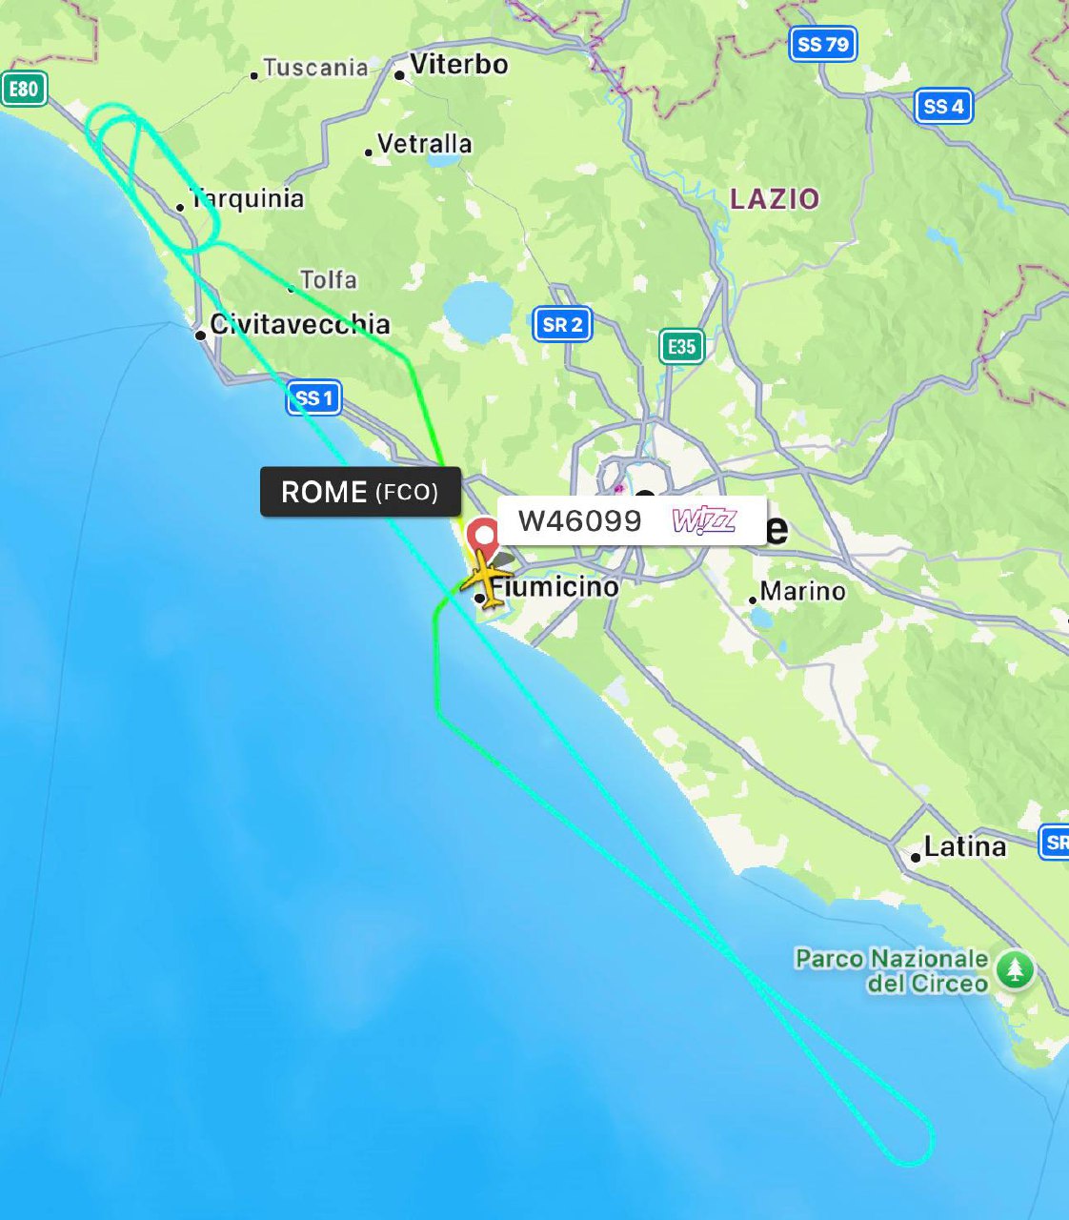Click the yellow airplane icon near Fiumicino
The height and width of the screenshot is (1220, 1069).
pyautogui.click(x=486, y=578)
